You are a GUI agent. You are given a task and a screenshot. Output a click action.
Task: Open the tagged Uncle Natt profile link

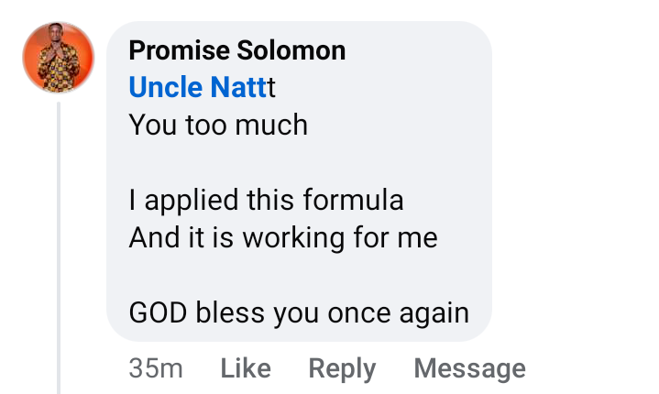coord(197,87)
